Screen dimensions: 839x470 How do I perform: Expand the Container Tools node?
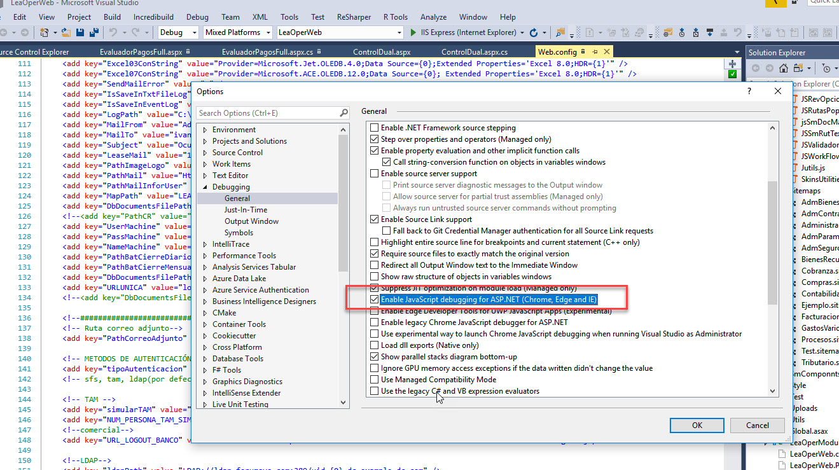pyautogui.click(x=205, y=324)
